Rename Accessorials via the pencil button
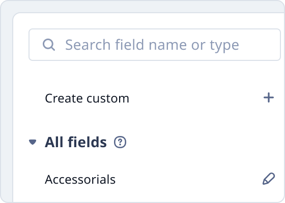The width and height of the screenshot is (285, 203). 269,179
